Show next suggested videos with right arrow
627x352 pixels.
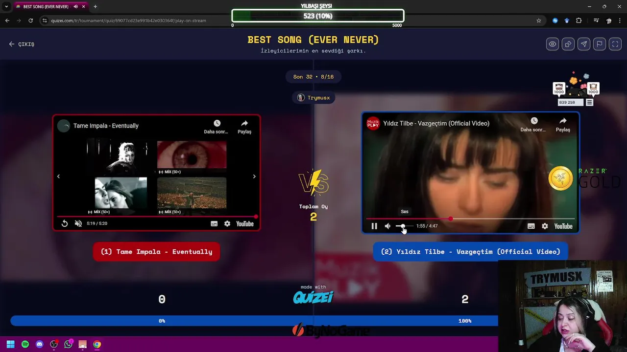254,176
